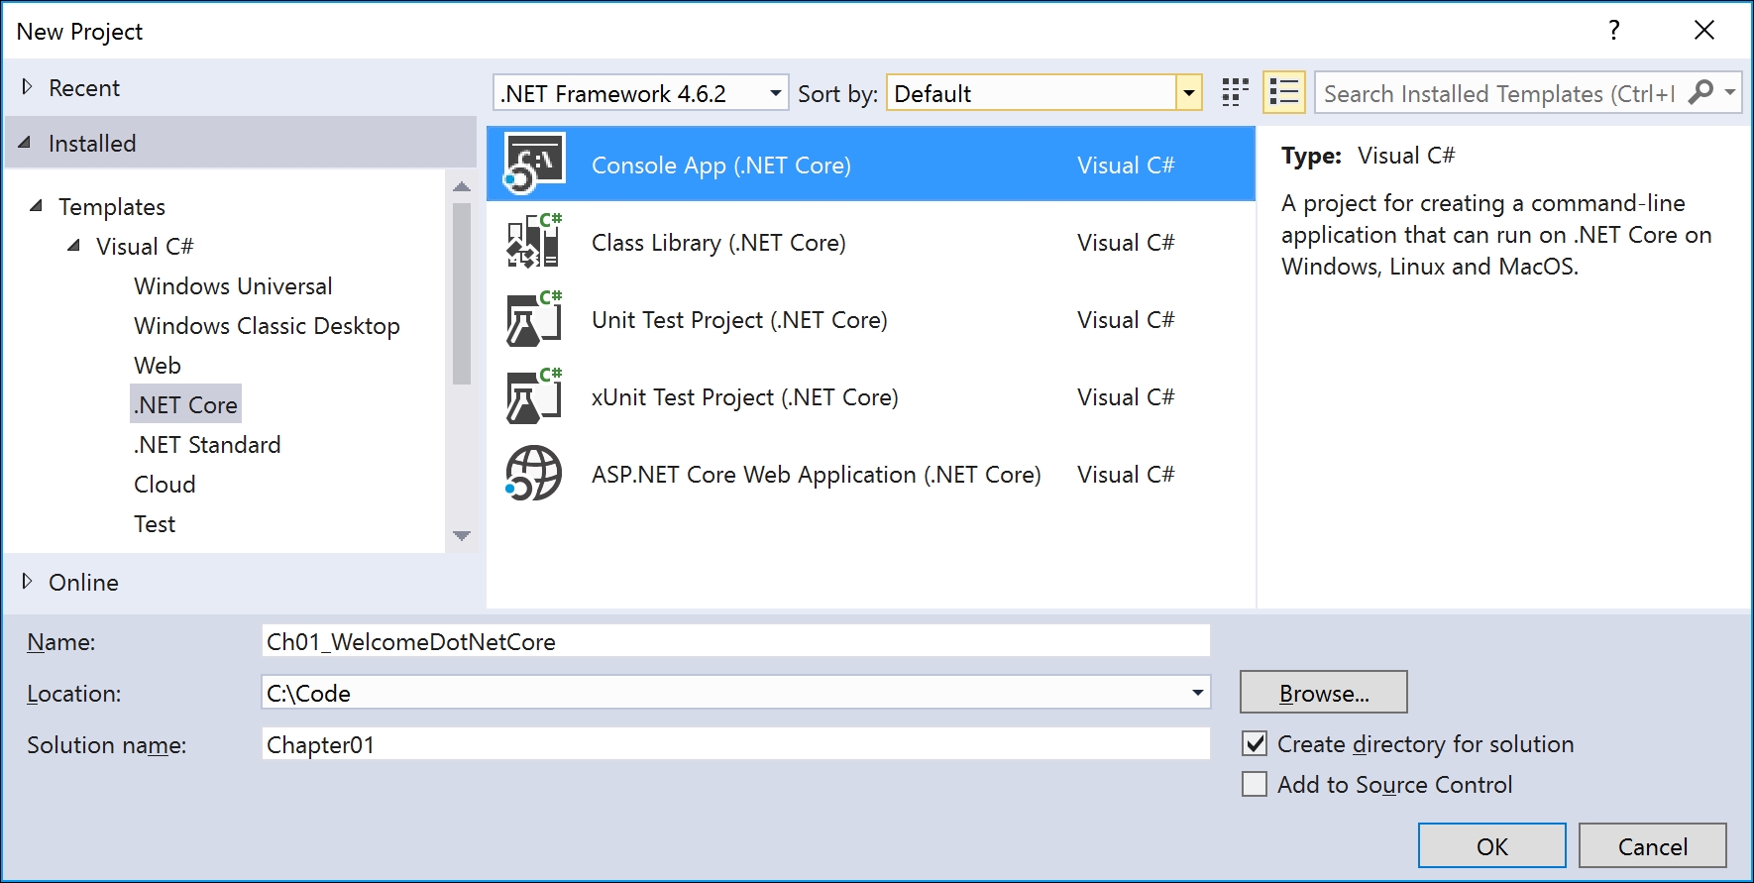1754x883 pixels.
Task: Click the tree scrollbar up arrow
Action: (x=461, y=186)
